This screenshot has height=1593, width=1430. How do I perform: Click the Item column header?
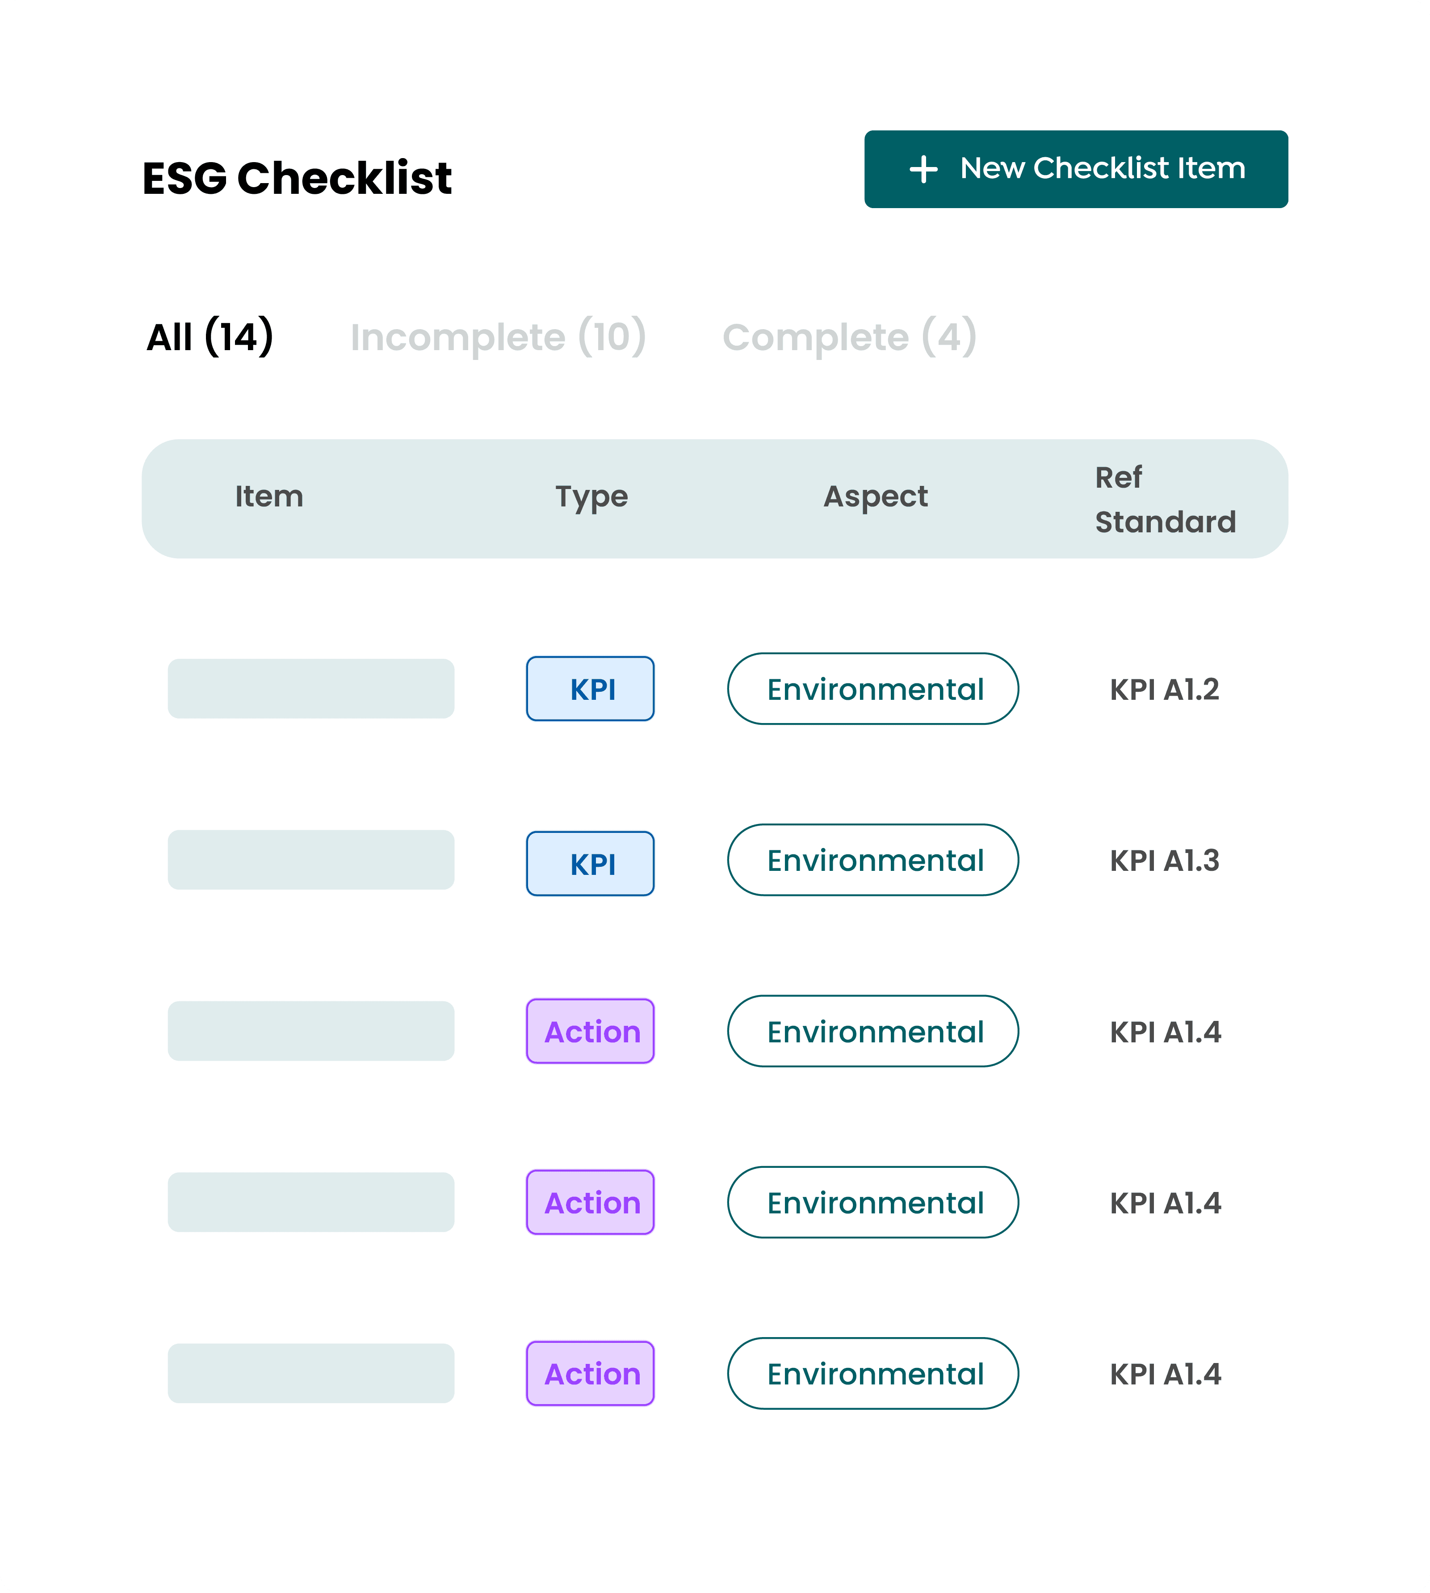click(269, 497)
